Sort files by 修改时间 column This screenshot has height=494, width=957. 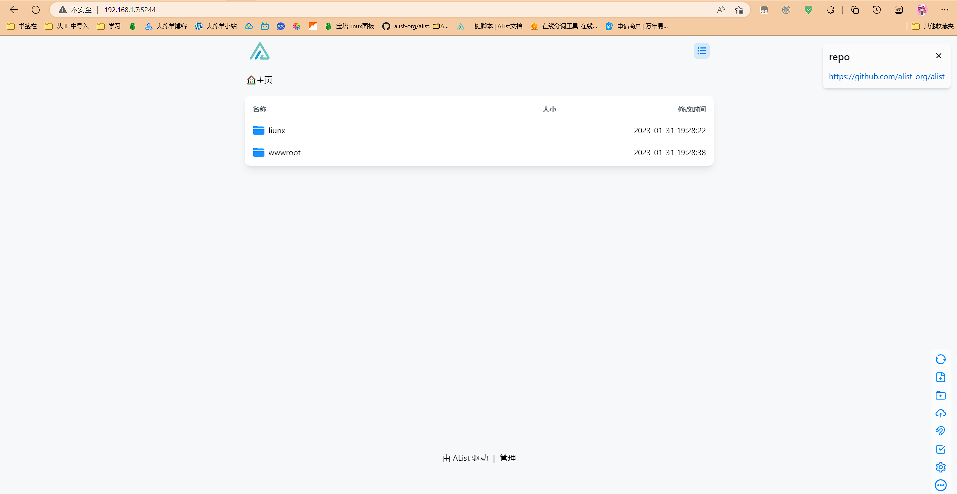coord(691,109)
